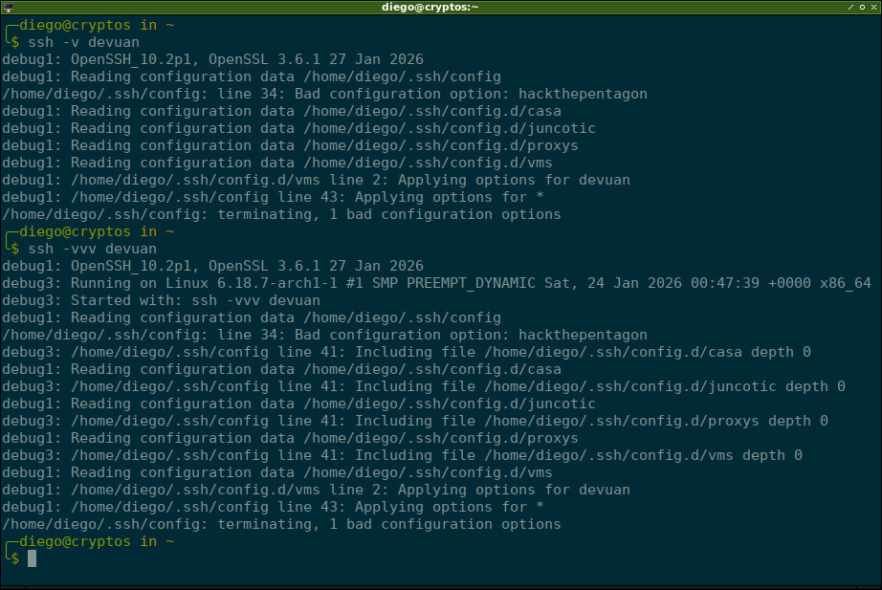Click the "Including file" config.d/vms line
The width and height of the screenshot is (882, 590).
[402, 455]
